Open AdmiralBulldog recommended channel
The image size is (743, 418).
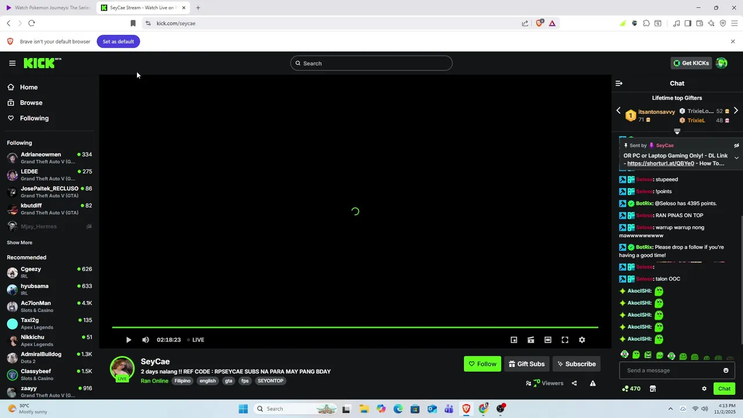pos(49,358)
